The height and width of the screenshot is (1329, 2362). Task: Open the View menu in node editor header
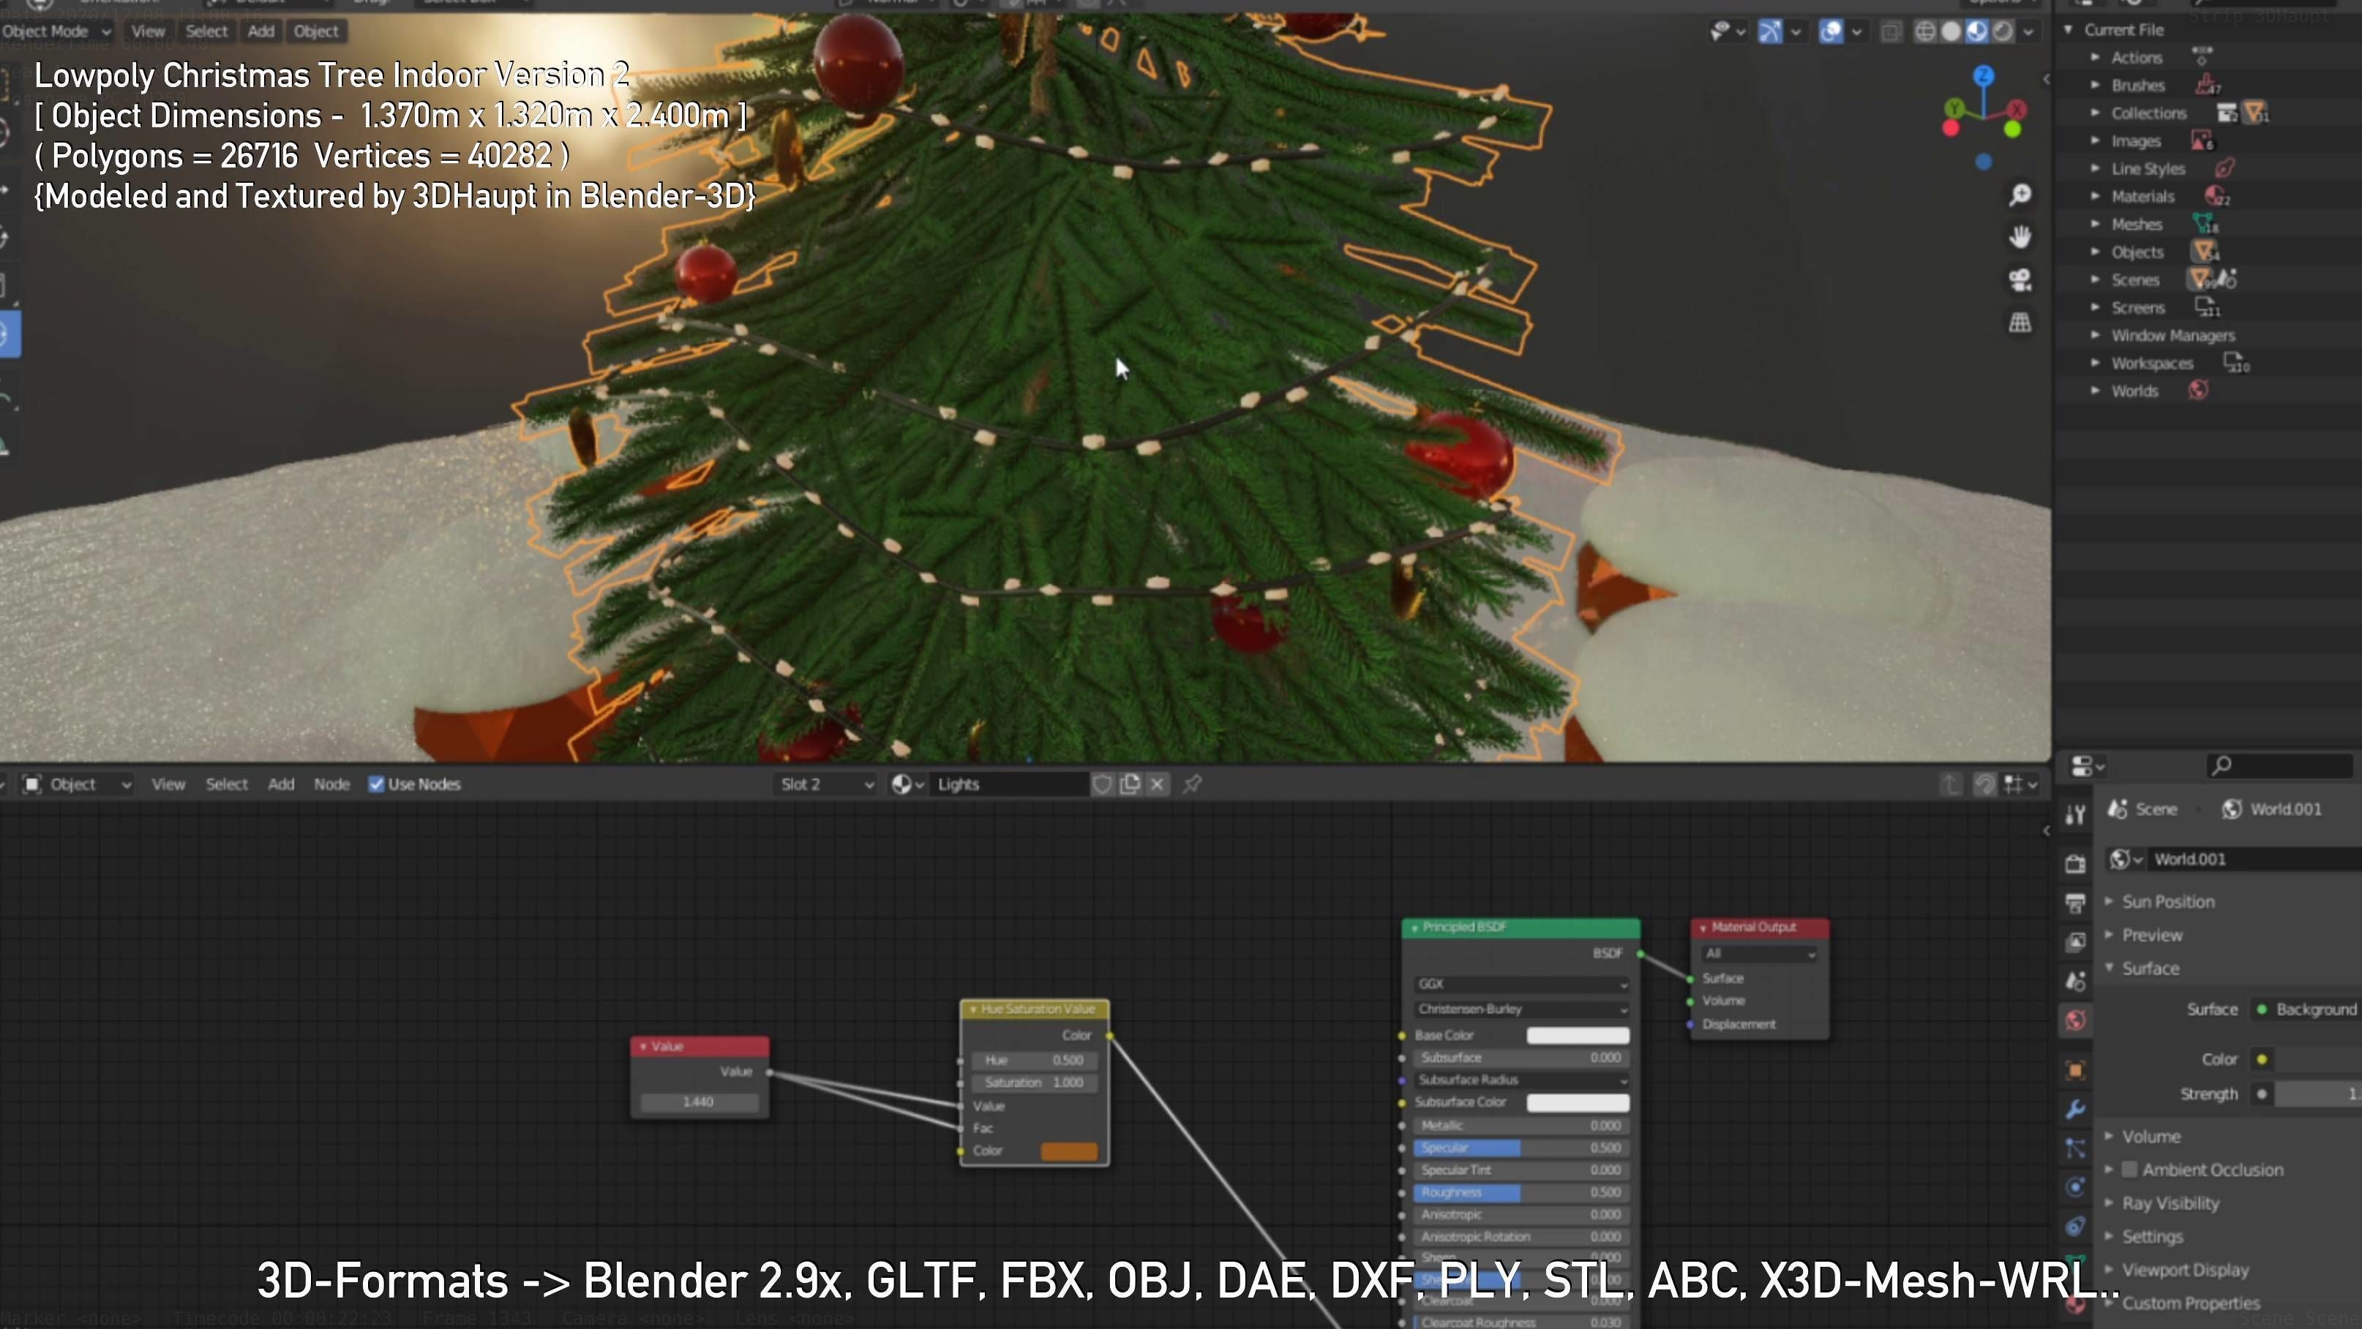[x=168, y=785]
